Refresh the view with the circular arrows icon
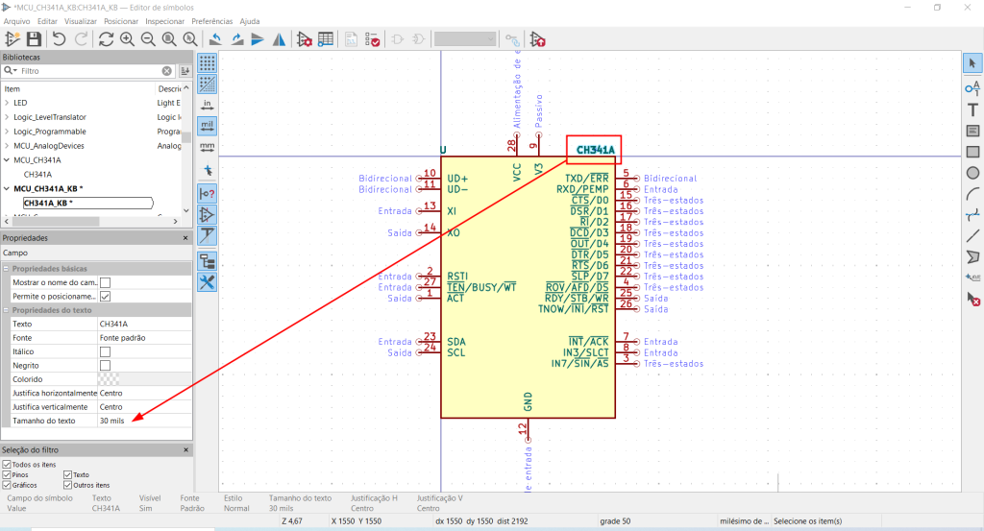Image resolution: width=984 pixels, height=531 pixels. (x=106, y=39)
